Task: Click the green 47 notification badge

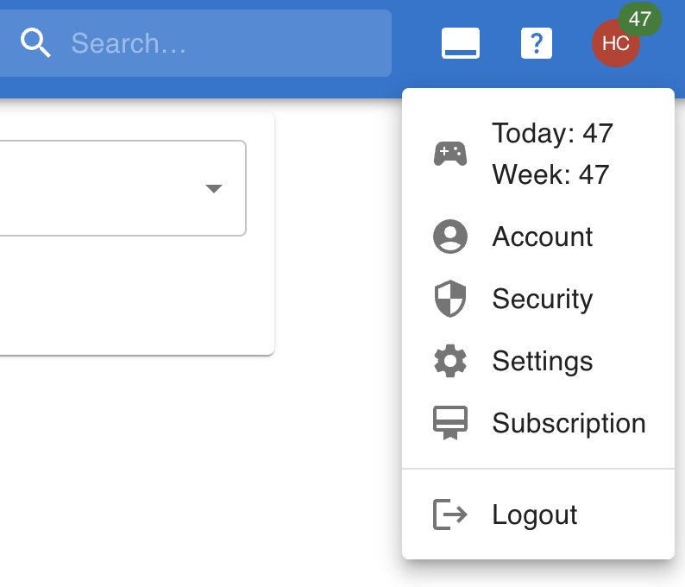Action: (640, 19)
